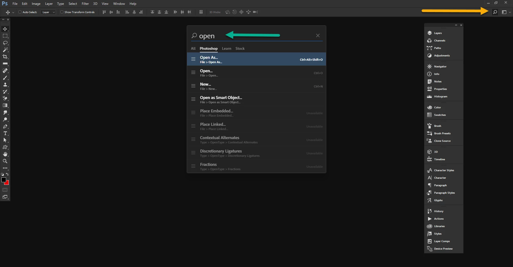Select the Crop tool
The image size is (513, 267).
coord(5,57)
